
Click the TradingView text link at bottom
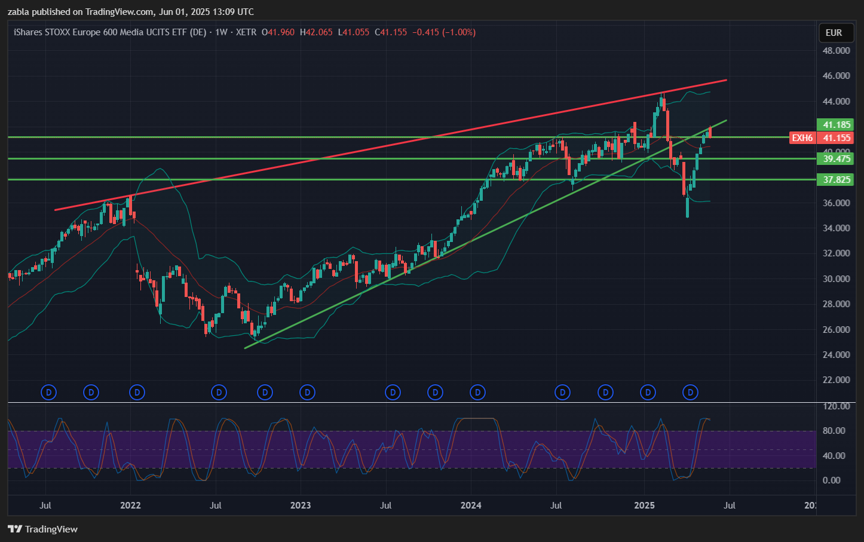click(x=51, y=529)
